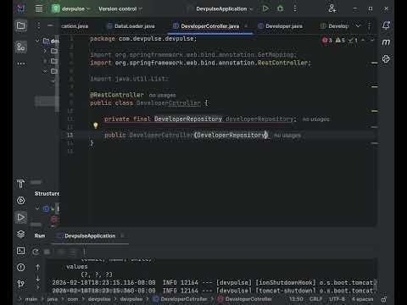Viewport: 407px width, 305px height.
Task: Open the Layers-style tool window icon above Terminal
Action: click(x=20, y=234)
